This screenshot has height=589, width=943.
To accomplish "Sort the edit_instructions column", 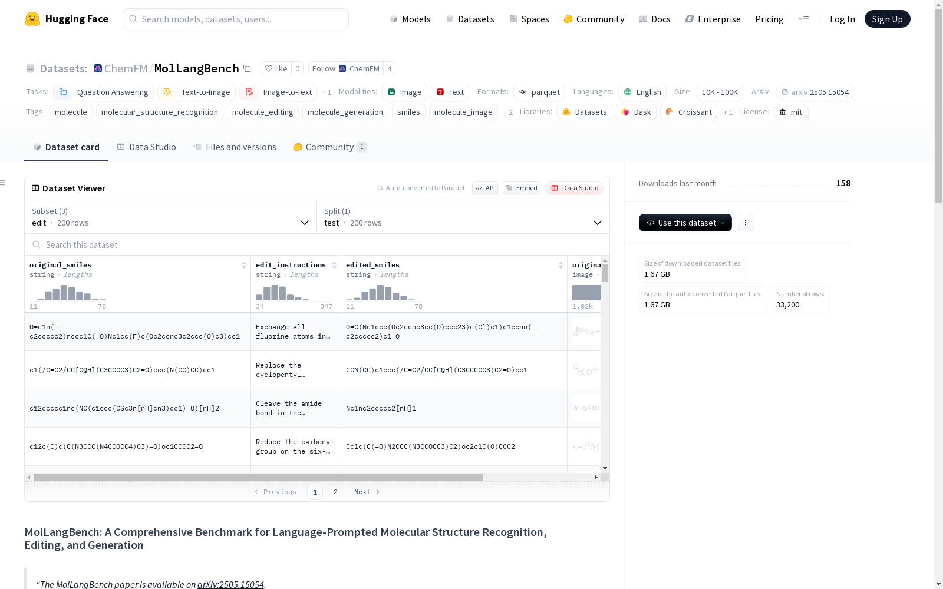I will (x=334, y=265).
